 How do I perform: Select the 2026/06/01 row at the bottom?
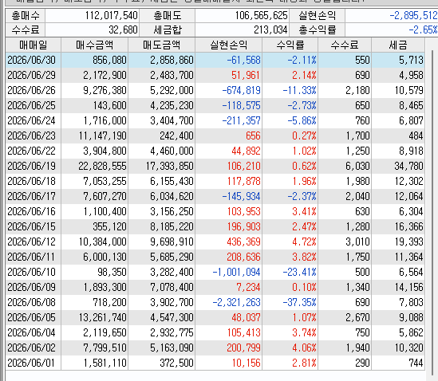tap(215, 363)
